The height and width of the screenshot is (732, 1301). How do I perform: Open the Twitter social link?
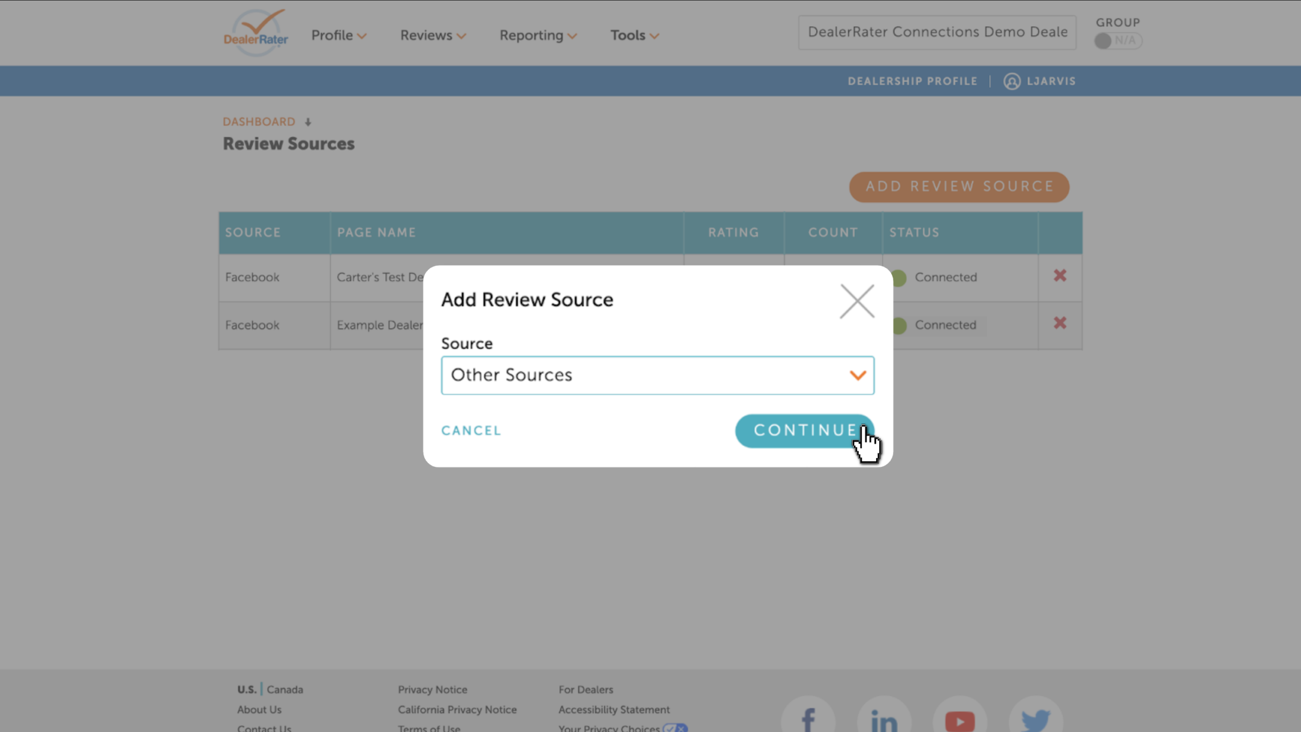point(1036,719)
